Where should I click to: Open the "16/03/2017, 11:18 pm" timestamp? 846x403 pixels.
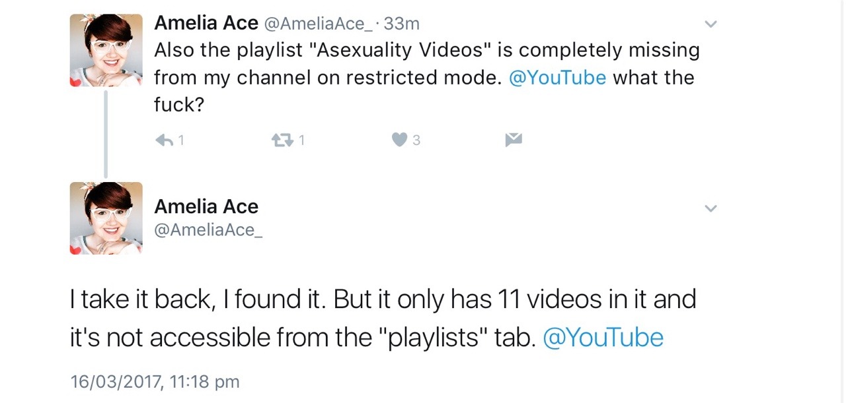[x=155, y=382]
